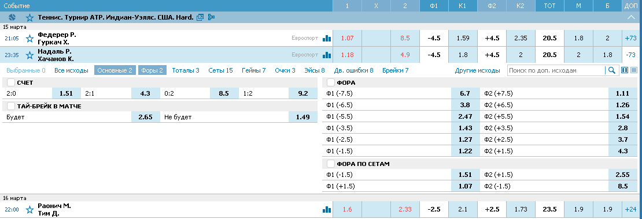The height and width of the screenshot is (219, 642).
Task: Open the Эйсы 8 tab
Action: tap(315, 70)
